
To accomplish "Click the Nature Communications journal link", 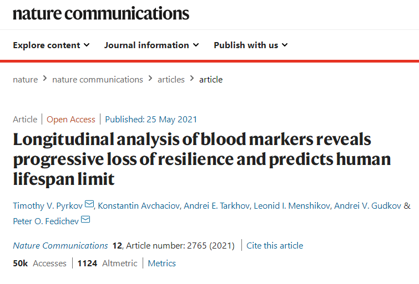I will point(60,245).
